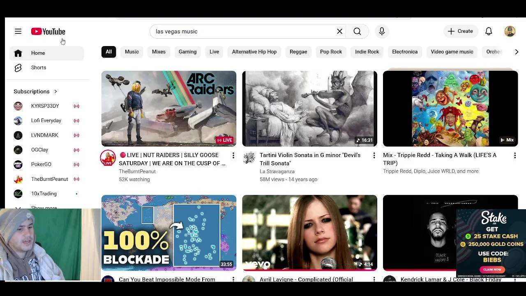Select the Live filter chip

(214, 52)
